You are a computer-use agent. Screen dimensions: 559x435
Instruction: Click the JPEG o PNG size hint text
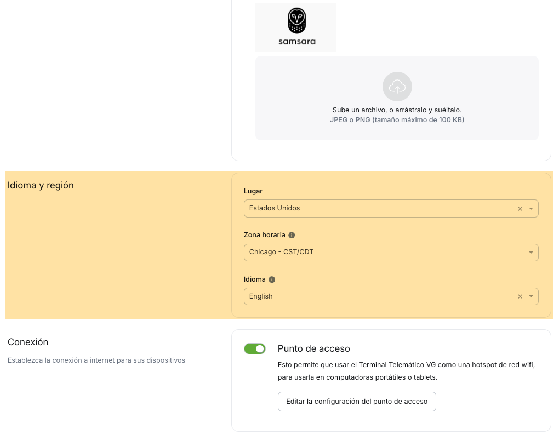point(397,119)
